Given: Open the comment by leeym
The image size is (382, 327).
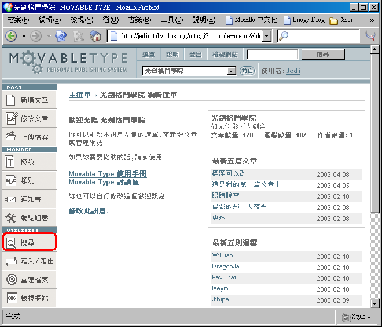Looking at the screenshot, I should pyautogui.click(x=220, y=288).
